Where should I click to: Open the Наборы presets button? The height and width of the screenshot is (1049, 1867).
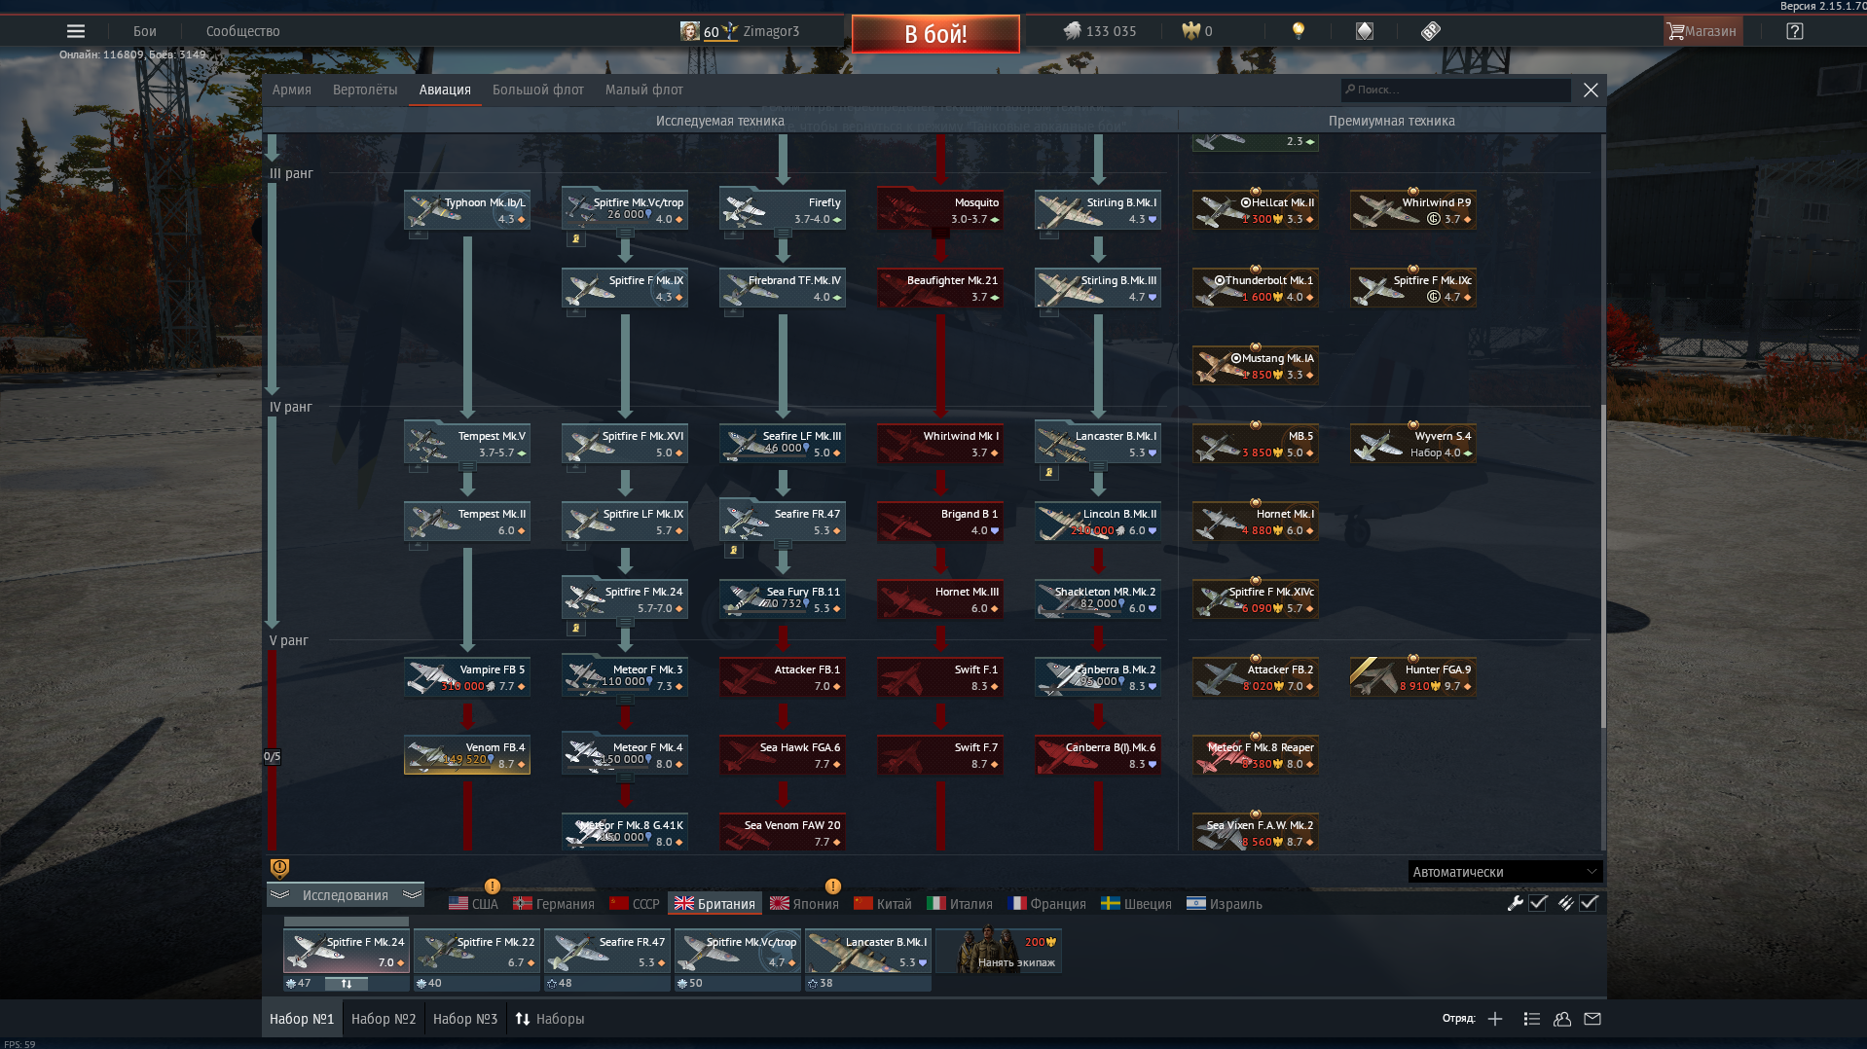pyautogui.click(x=550, y=1019)
